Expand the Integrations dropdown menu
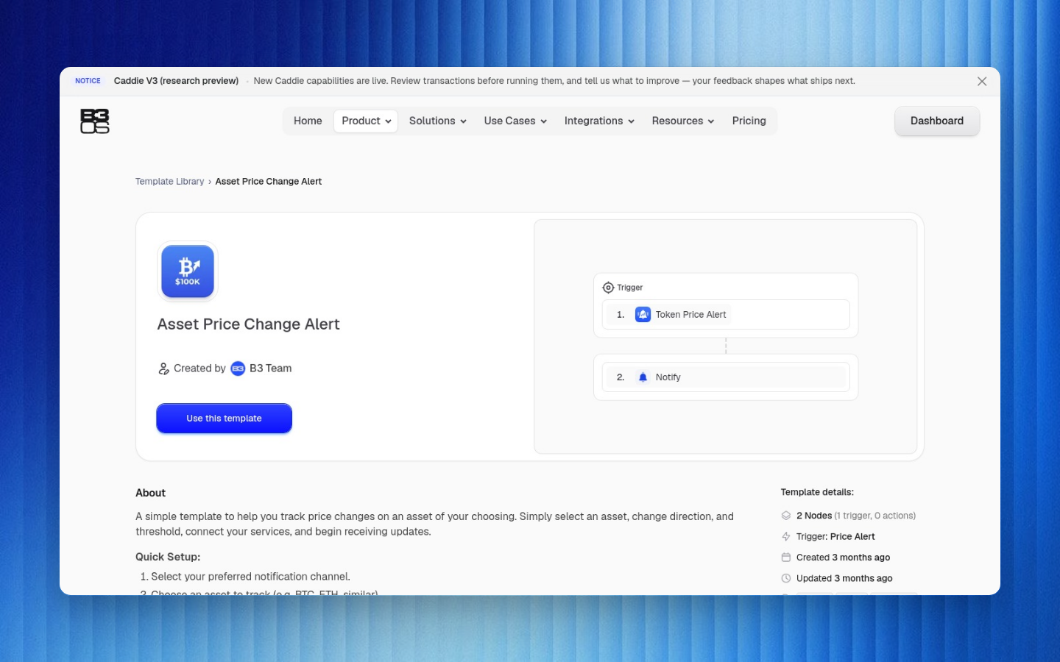Screen dimensions: 1060x662 point(599,121)
